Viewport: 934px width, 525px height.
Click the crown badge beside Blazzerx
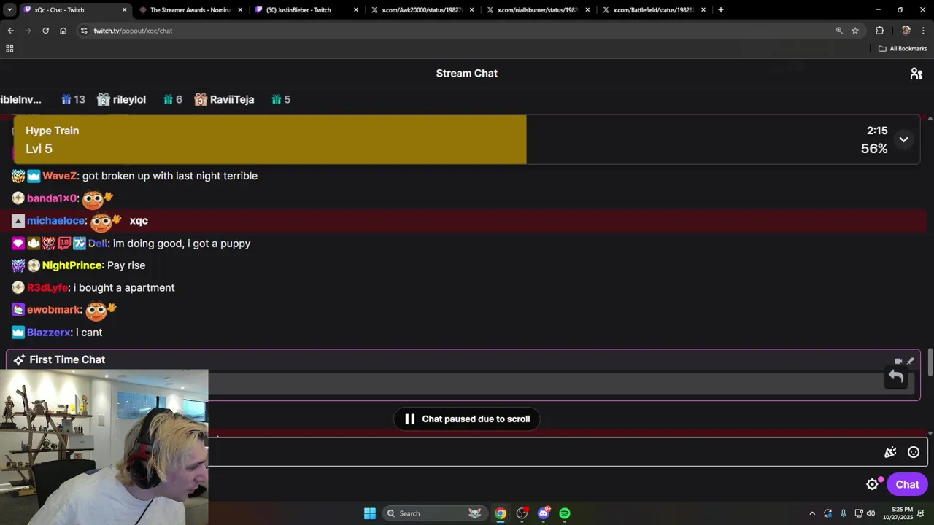pyautogui.click(x=18, y=332)
